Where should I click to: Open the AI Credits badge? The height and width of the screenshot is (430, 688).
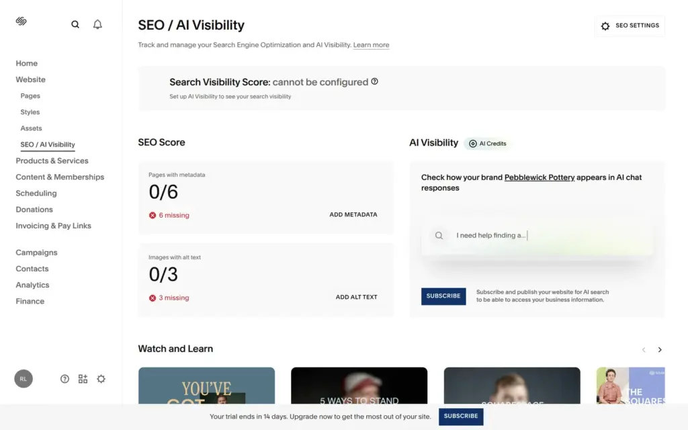click(x=488, y=144)
